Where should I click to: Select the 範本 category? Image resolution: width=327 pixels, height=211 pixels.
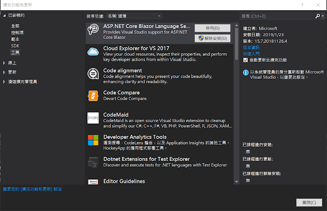click(15, 39)
